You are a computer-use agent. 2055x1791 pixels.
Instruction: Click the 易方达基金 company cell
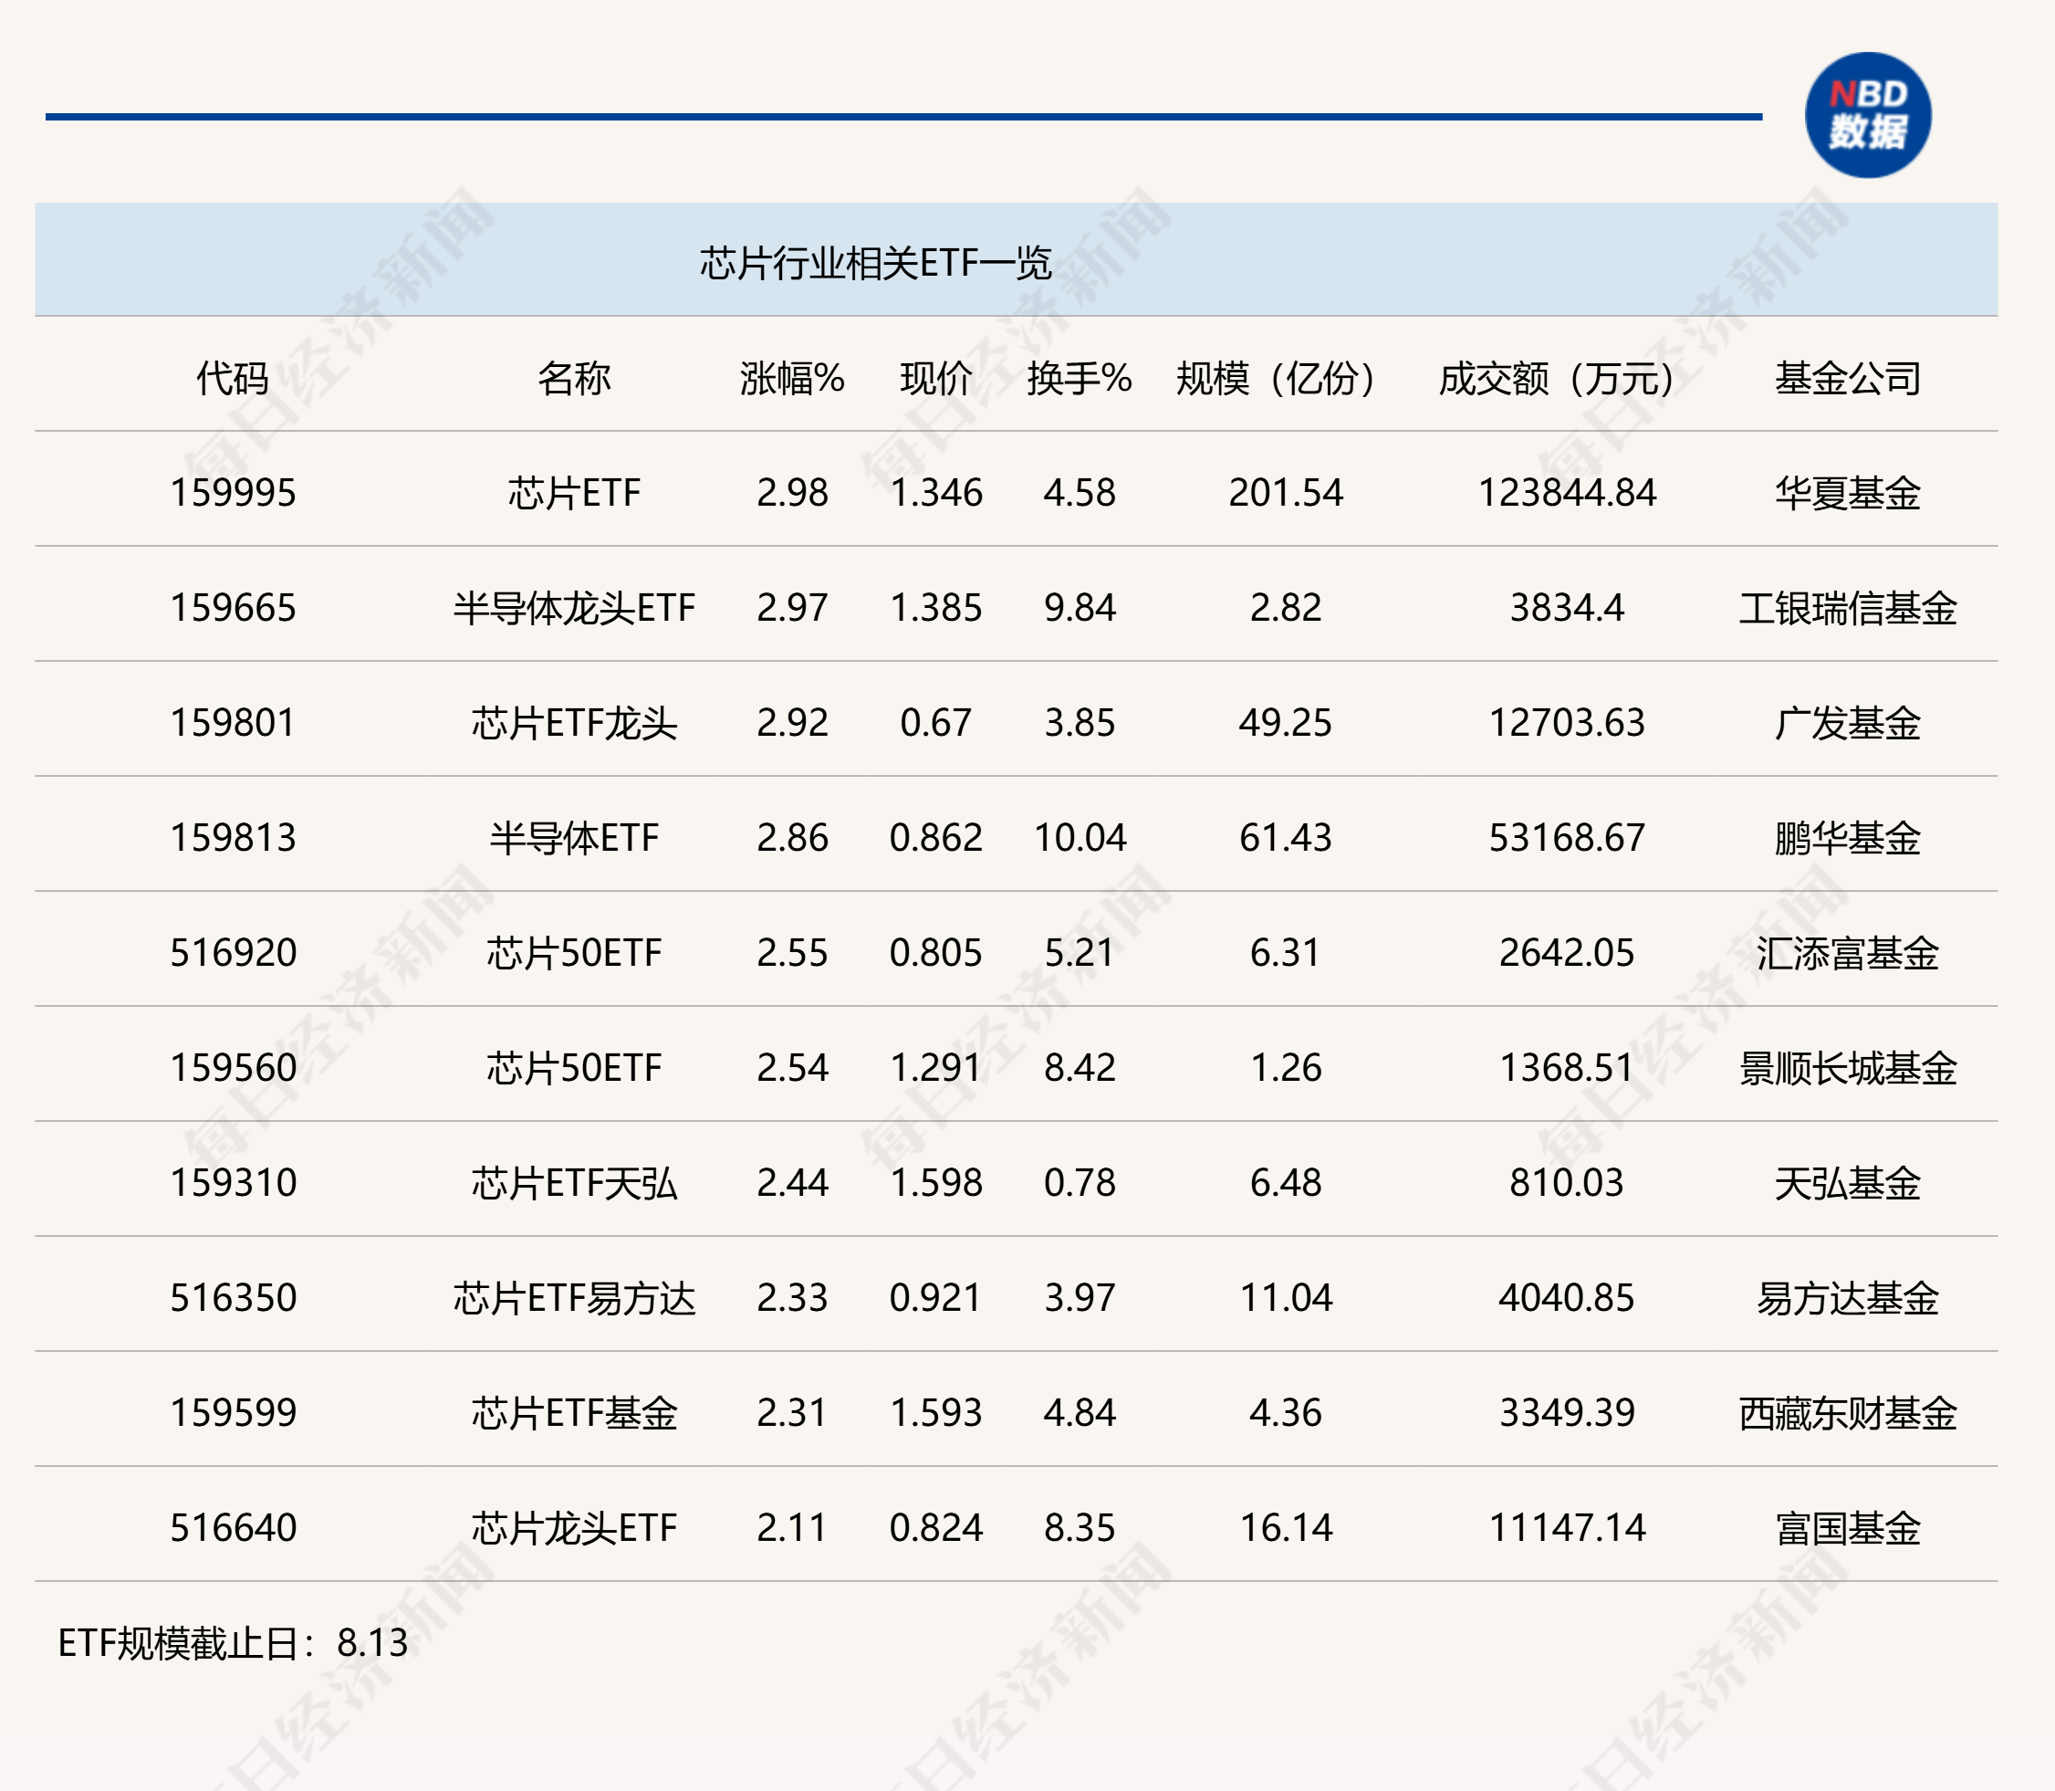click(x=1847, y=1297)
